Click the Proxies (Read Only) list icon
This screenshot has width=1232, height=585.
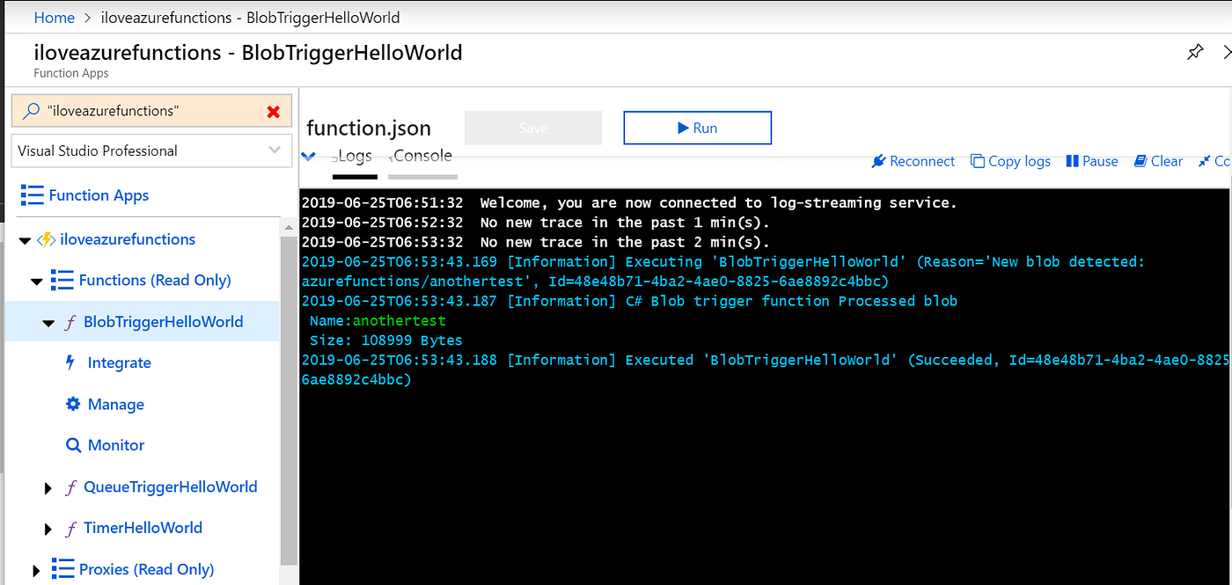click(62, 569)
